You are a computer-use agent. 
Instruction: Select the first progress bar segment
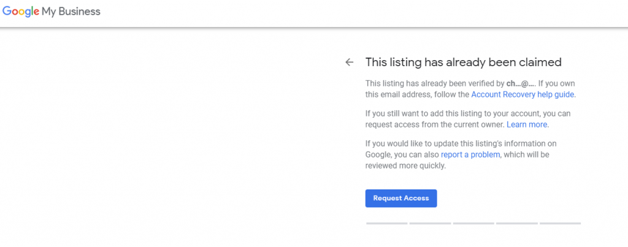tap(386, 223)
